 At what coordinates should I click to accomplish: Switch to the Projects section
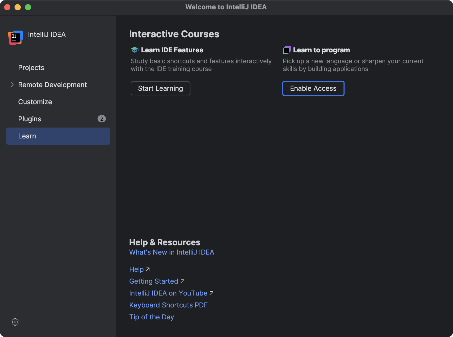tap(31, 67)
